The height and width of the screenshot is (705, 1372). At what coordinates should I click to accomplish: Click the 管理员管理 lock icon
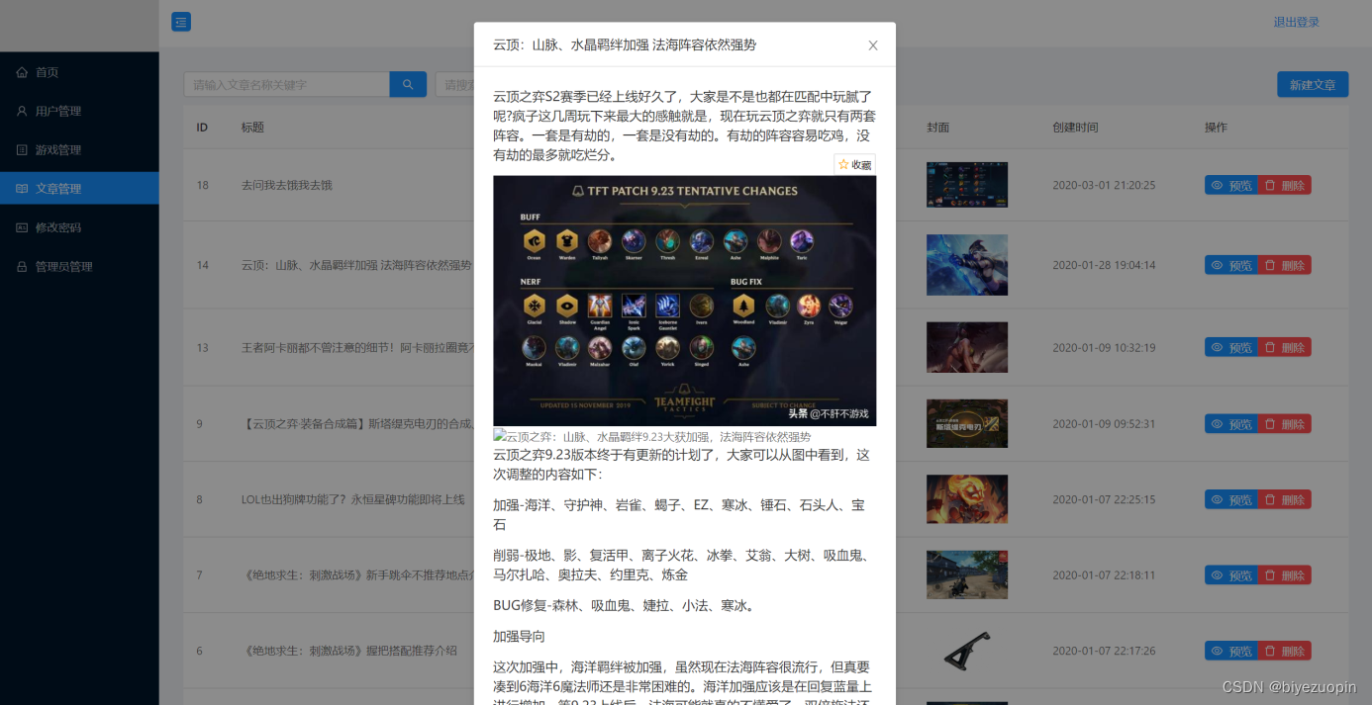(x=22, y=267)
